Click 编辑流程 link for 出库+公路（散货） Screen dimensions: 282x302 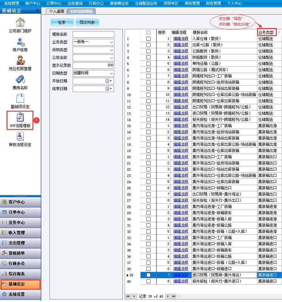(180, 45)
